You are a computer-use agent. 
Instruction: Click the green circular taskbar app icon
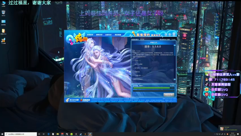[71, 134]
